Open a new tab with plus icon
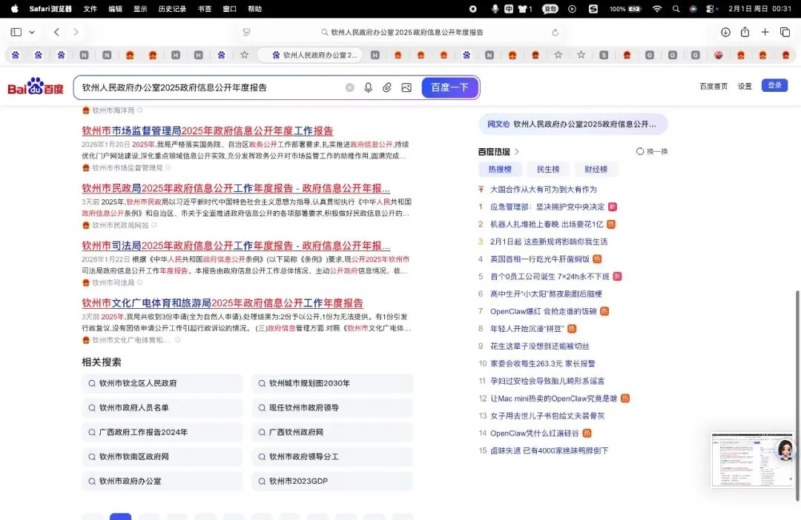This screenshot has height=520, width=801. click(765, 32)
